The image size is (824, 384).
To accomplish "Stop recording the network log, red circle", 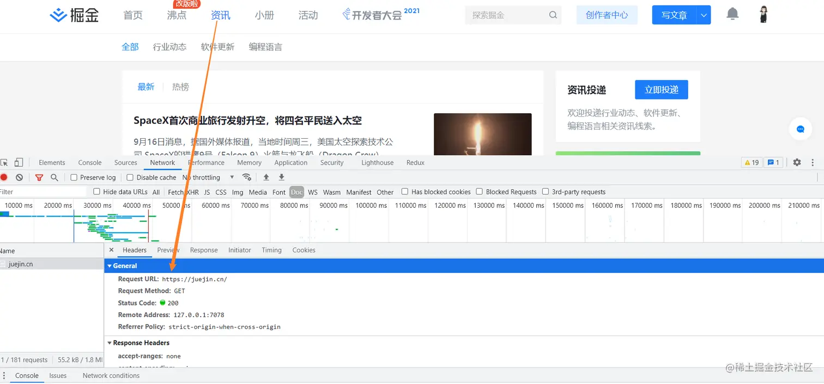I will 4,177.
